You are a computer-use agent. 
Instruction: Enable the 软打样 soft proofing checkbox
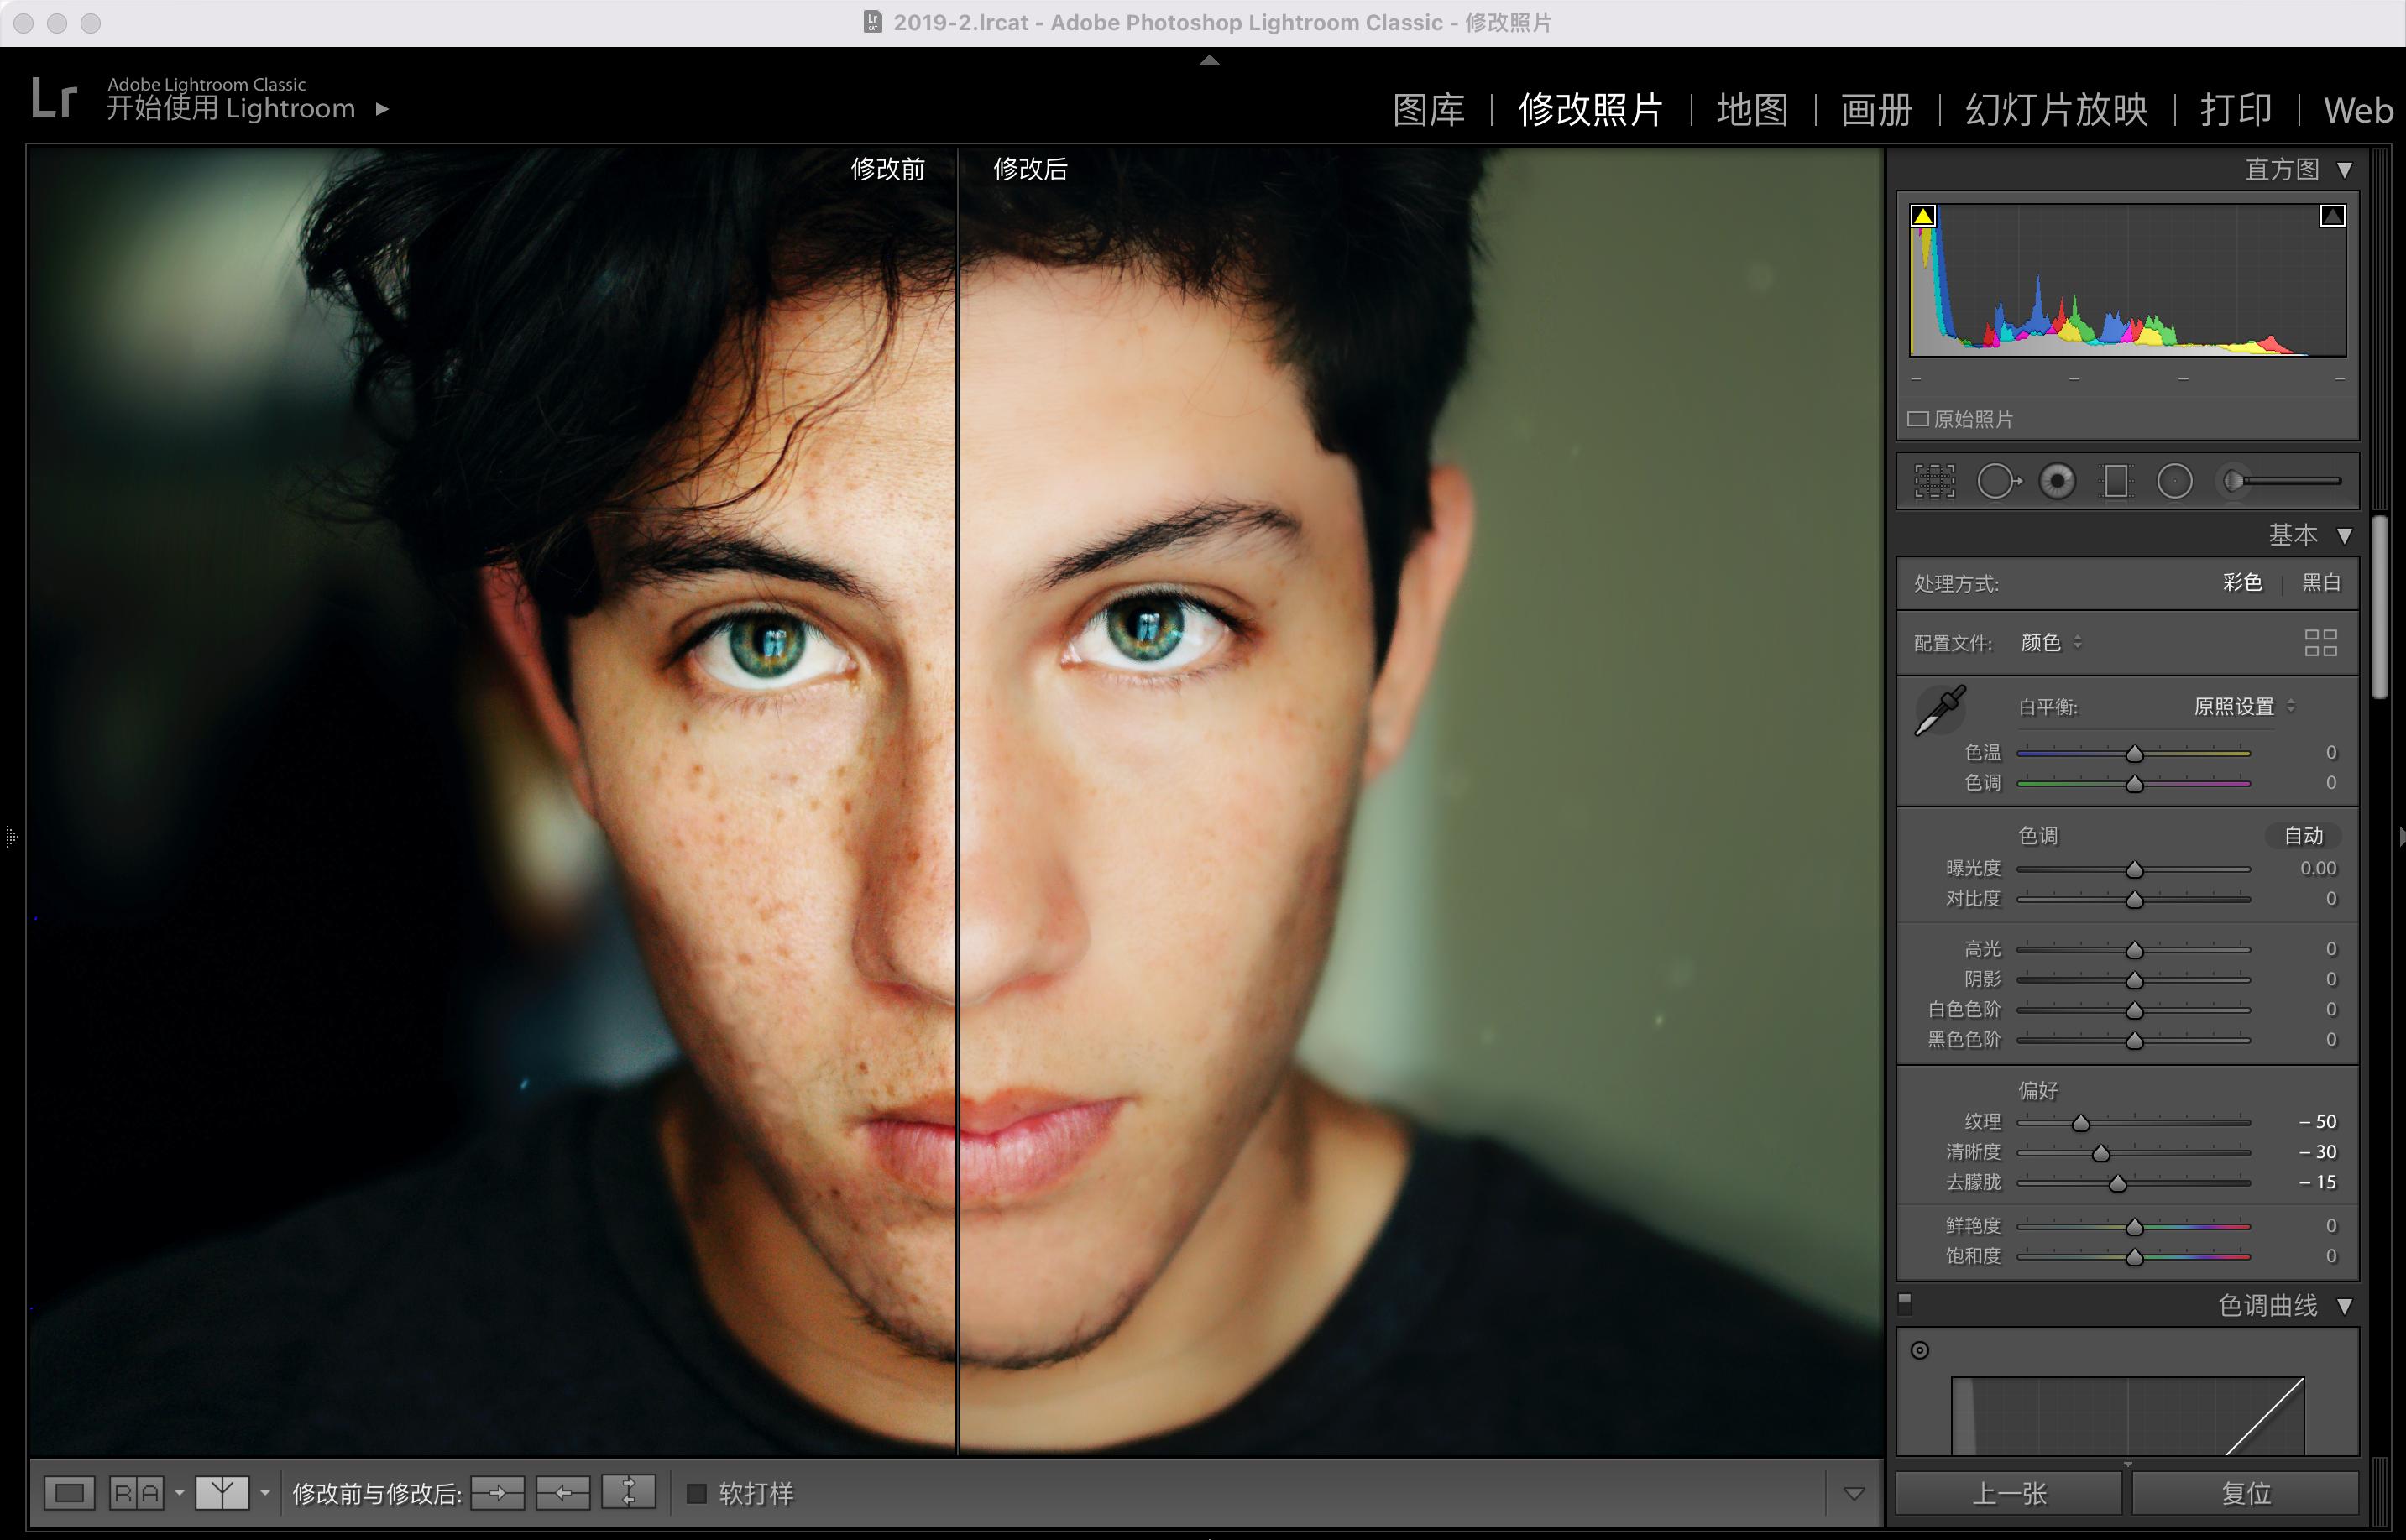click(697, 1493)
